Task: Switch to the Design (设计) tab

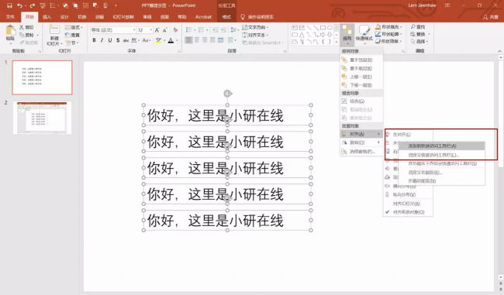Action: [64, 17]
